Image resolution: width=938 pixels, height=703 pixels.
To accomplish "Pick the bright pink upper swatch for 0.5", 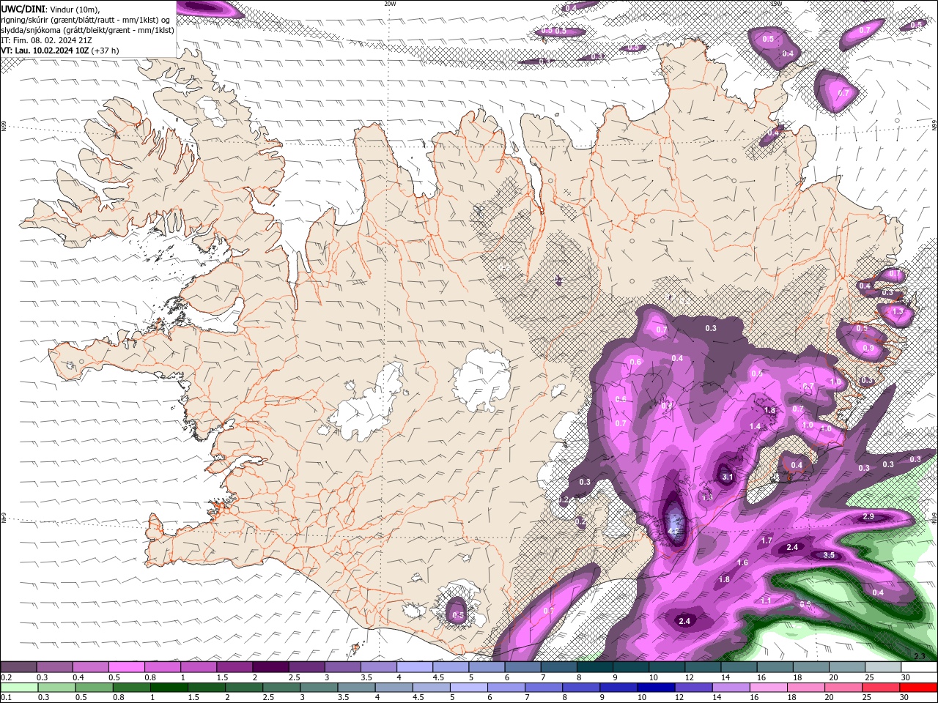I will (126, 667).
